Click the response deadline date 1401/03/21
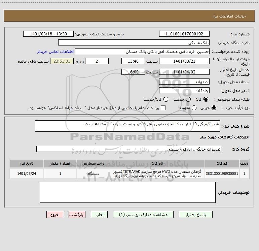 click(x=184, y=61)
